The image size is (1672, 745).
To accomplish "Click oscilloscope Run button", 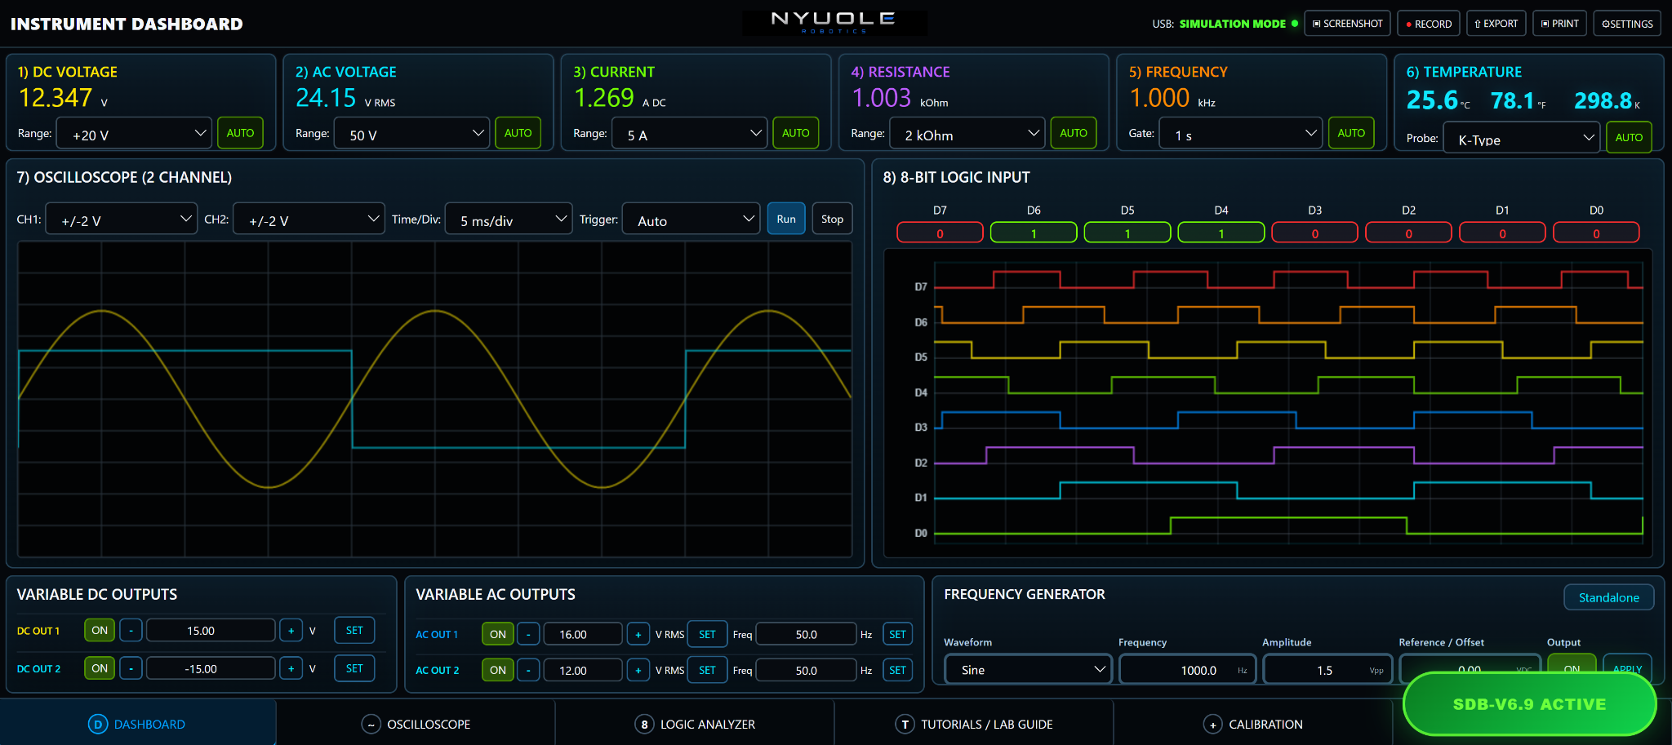I will (786, 219).
